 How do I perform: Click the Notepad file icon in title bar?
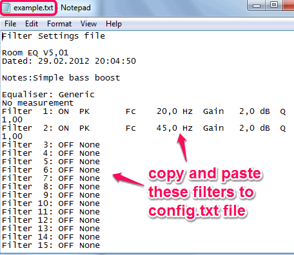(6, 8)
